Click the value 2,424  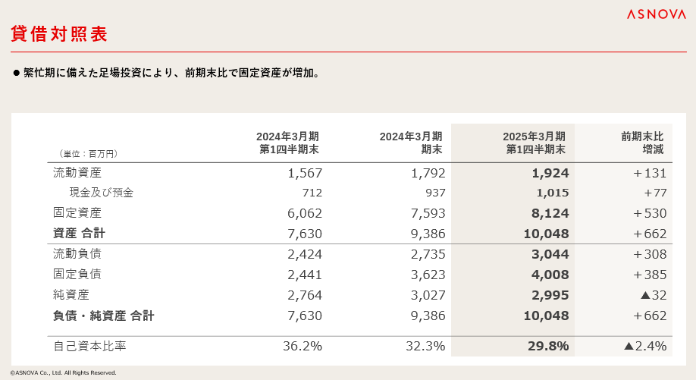(x=305, y=254)
